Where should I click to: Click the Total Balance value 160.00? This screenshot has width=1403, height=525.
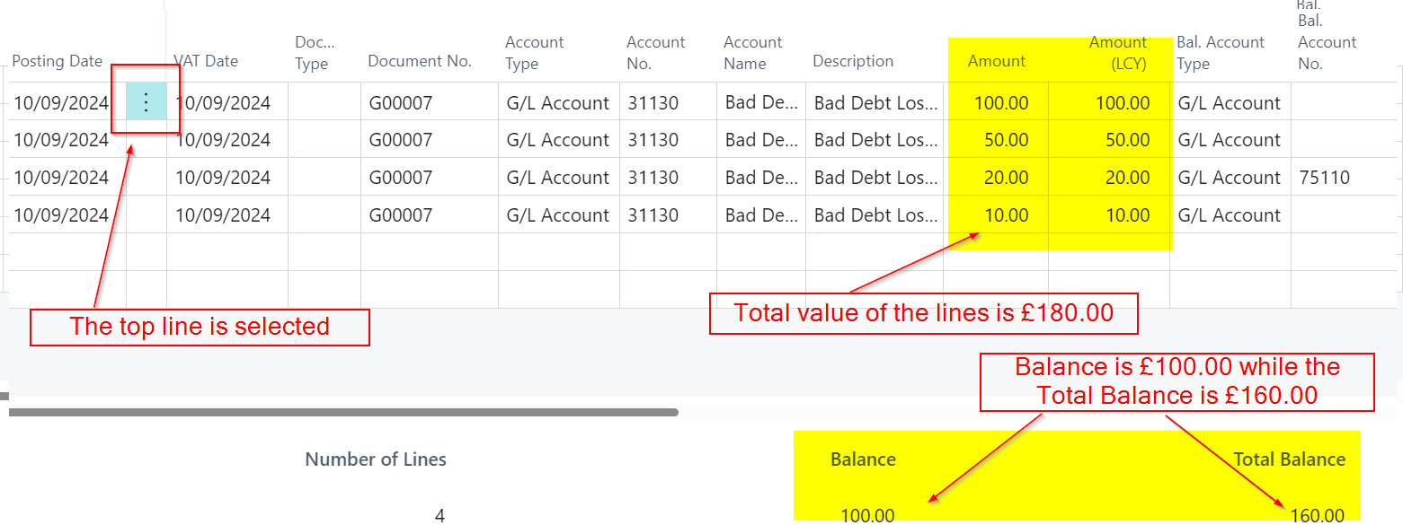pos(1317,515)
